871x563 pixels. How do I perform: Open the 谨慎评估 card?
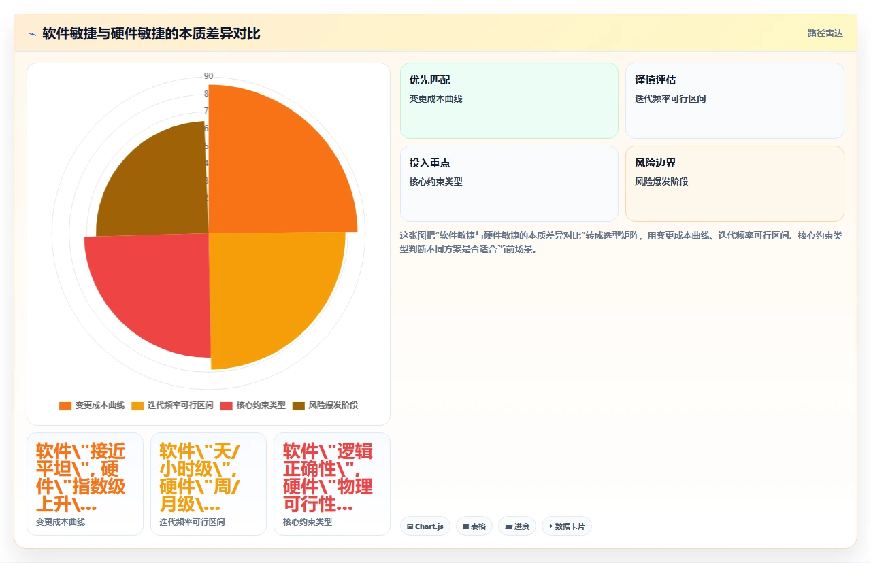coord(735,101)
